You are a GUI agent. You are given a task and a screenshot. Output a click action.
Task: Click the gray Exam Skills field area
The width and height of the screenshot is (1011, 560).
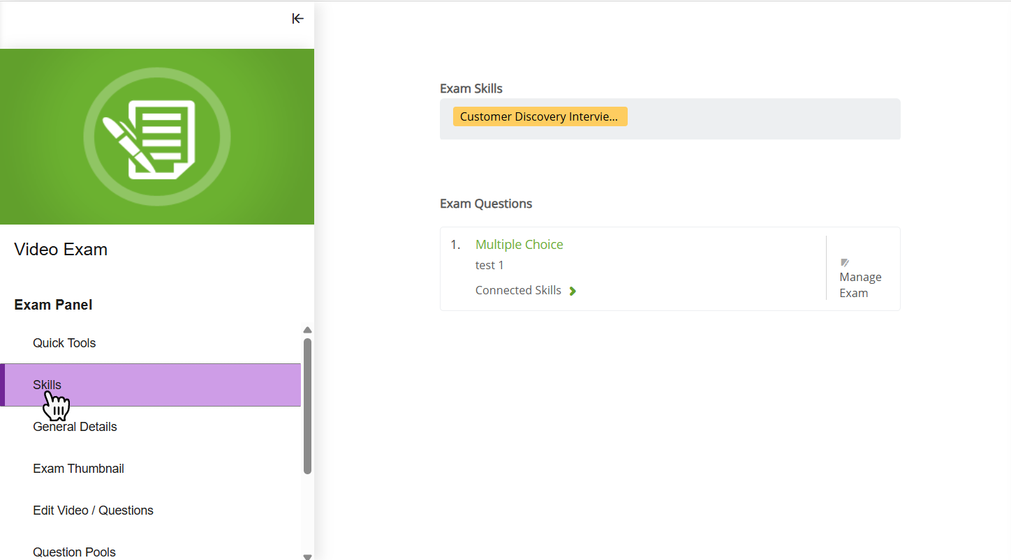(670, 119)
